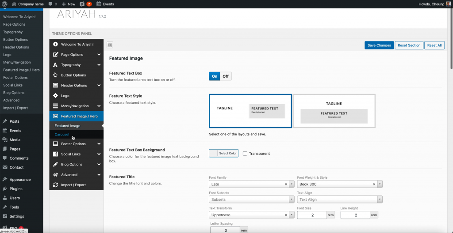Screen dimensions: 453x233
Task: Open Pages in WordPress sidebar
Action: pyautogui.click(x=15, y=149)
